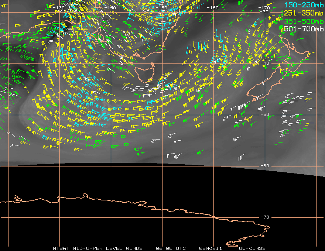Viewport: 325px width, 251px height.
Task: Click the -130 longitude label
Action: coord(59,8)
